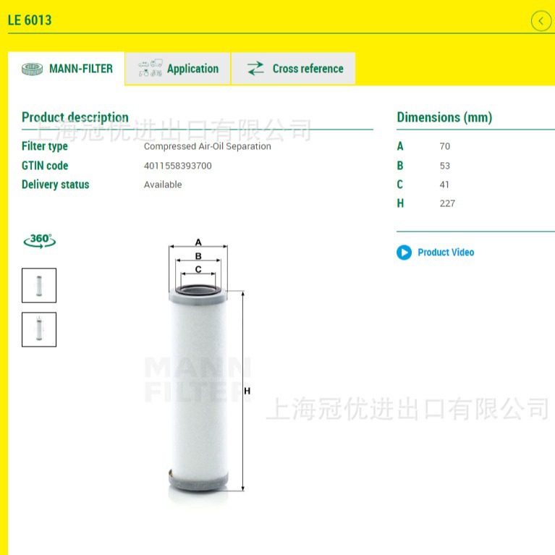The height and width of the screenshot is (555, 555).
Task: Click the filter icon beside MANN-FILTER
Action: tap(33, 69)
